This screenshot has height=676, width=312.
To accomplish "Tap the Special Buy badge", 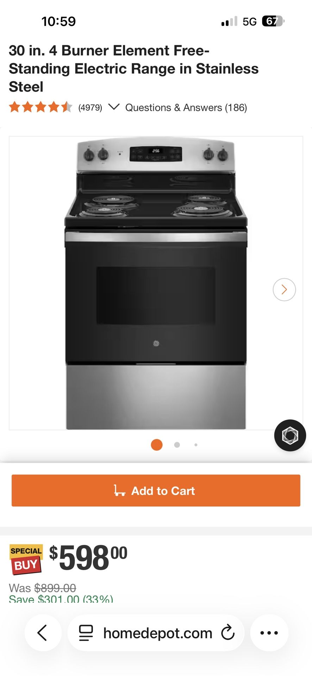I will pyautogui.click(x=26, y=559).
